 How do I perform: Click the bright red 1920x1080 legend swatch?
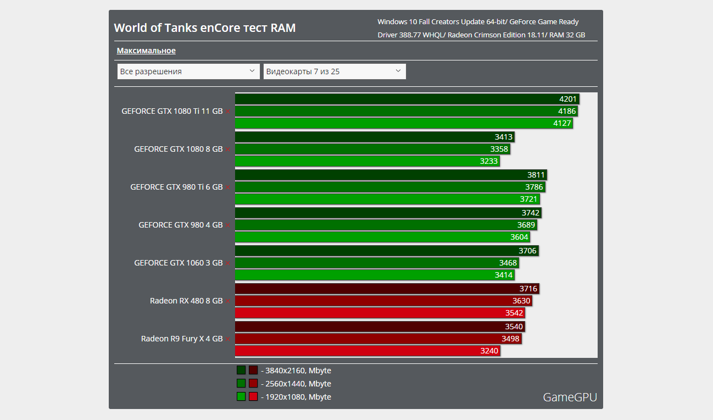click(253, 396)
